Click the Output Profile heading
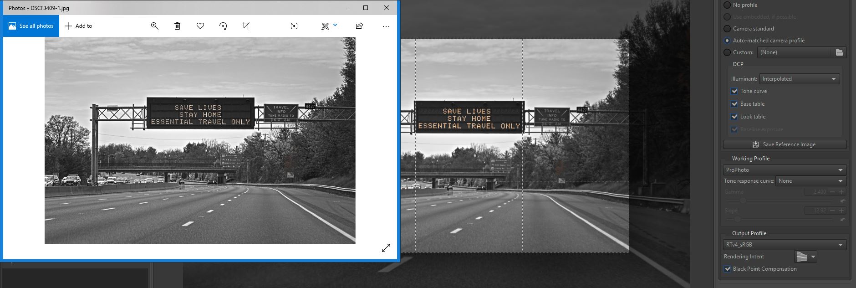The height and width of the screenshot is (288, 856). coord(749,233)
